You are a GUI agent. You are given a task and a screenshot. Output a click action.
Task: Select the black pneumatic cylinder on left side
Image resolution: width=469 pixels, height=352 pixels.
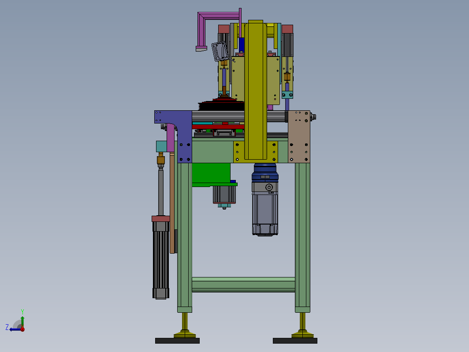(161, 257)
